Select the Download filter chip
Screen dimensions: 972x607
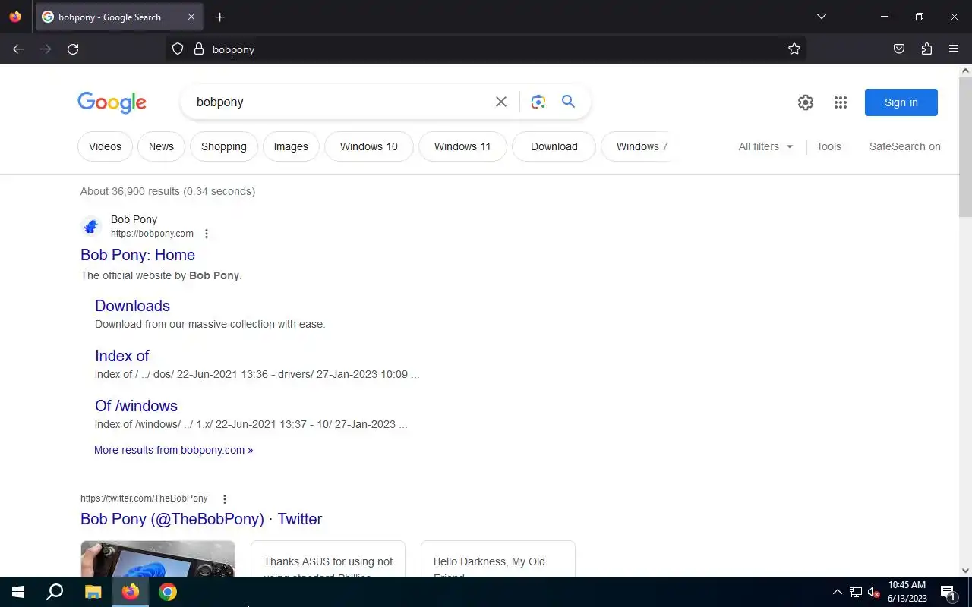(x=554, y=146)
